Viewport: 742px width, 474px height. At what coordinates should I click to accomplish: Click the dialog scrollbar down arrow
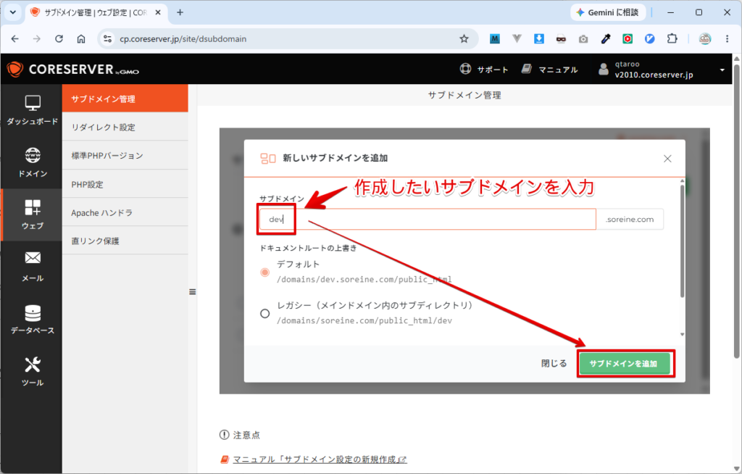click(682, 334)
